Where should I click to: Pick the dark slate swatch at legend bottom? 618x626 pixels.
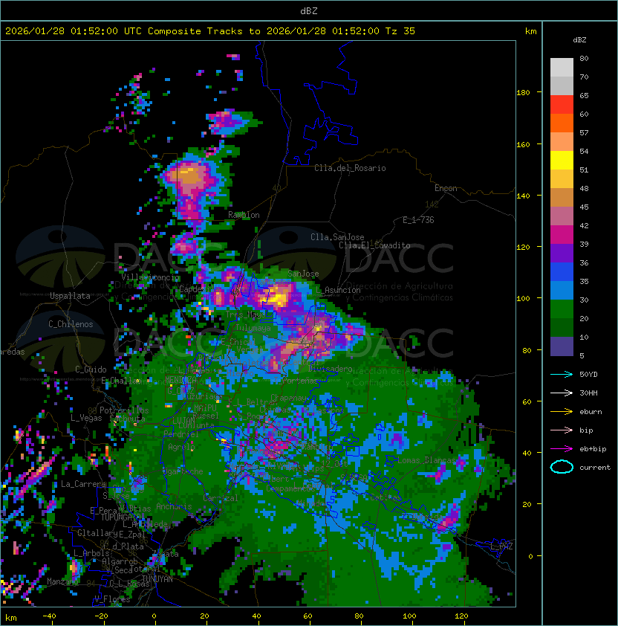[x=562, y=346]
